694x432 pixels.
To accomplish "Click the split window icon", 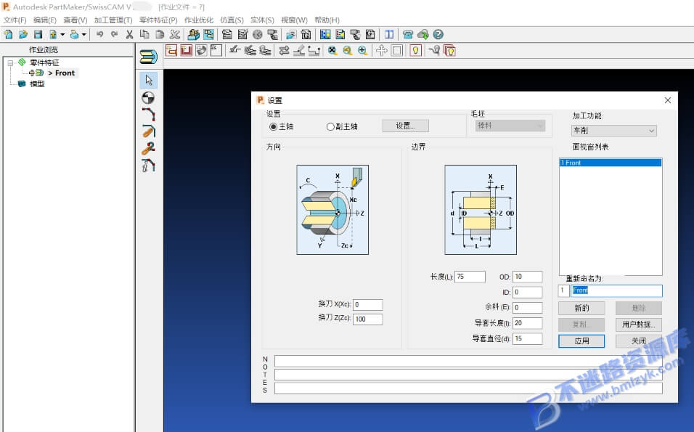I will [389, 35].
